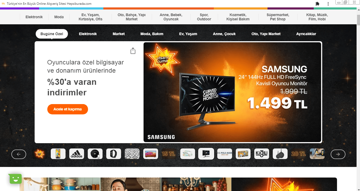Select the 15 TL thumbnail
The width and height of the screenshot is (360, 191).
click(x=169, y=154)
